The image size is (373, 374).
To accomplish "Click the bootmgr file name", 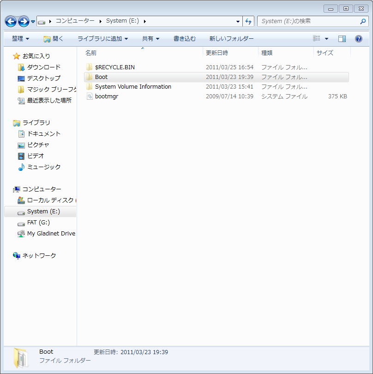I will (107, 97).
